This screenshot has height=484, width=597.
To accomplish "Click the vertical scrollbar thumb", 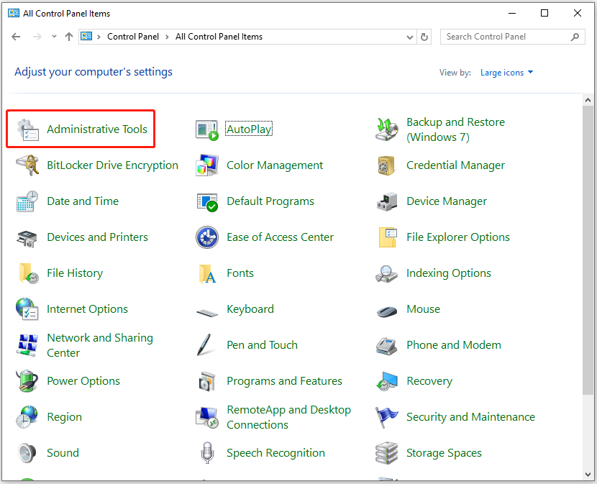I will coord(588,250).
